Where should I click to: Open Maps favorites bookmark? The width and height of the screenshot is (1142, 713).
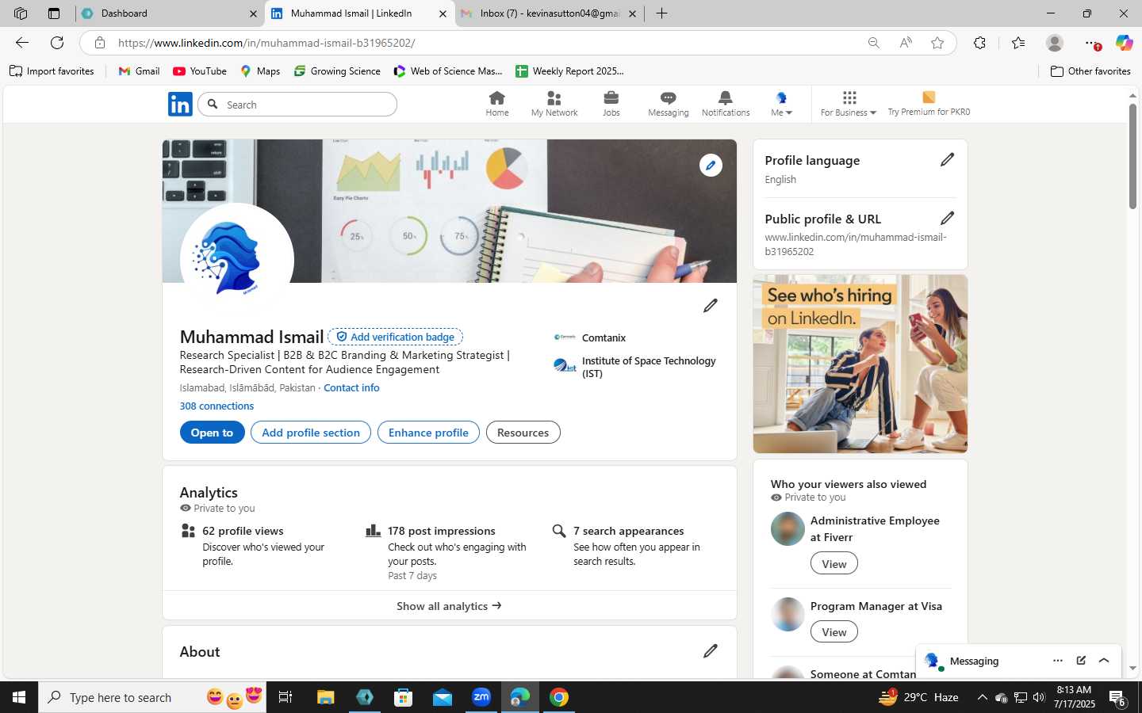point(260,71)
